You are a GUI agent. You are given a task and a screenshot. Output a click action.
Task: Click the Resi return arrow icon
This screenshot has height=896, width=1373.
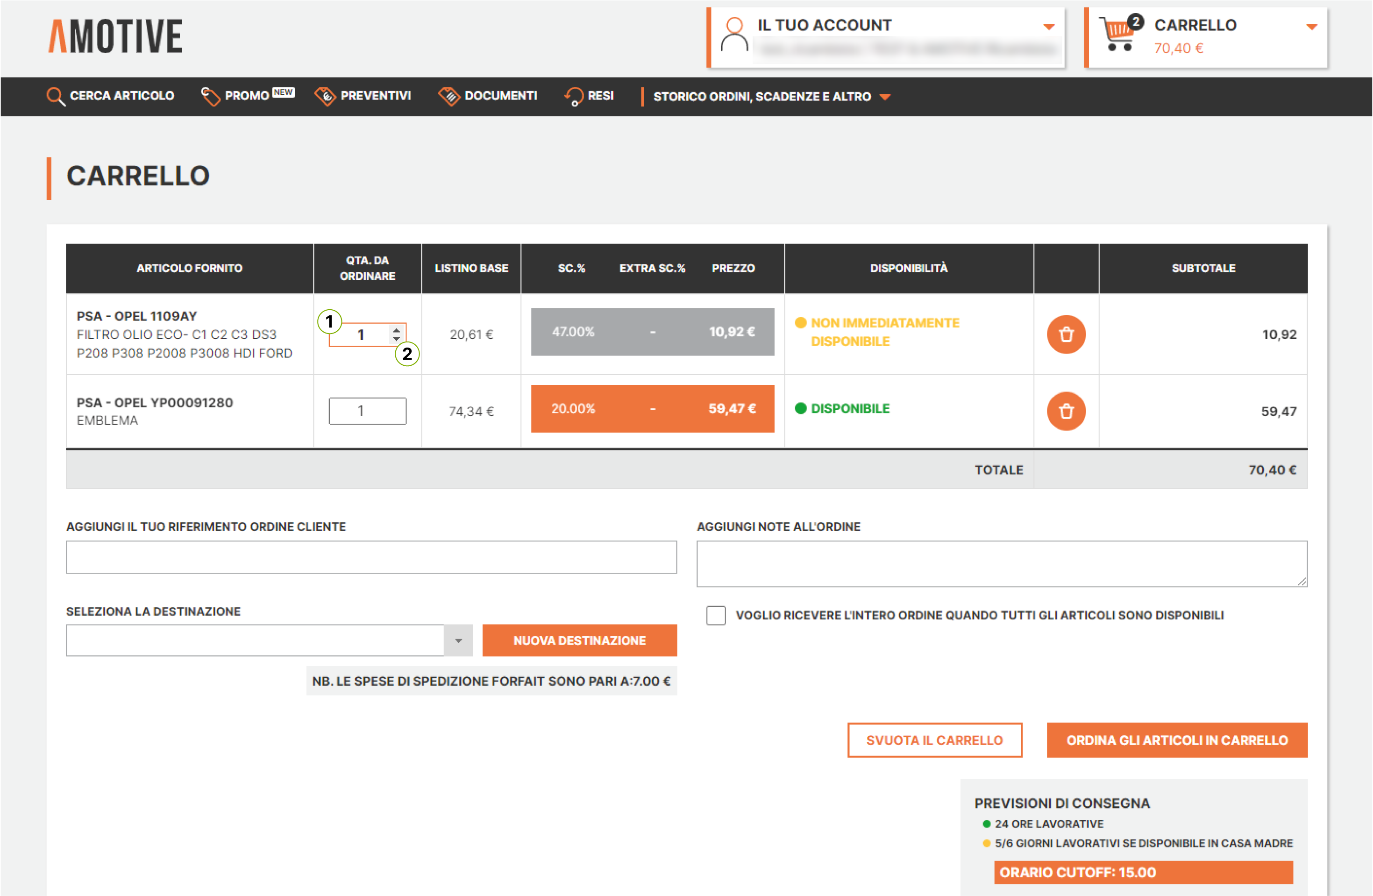573,96
